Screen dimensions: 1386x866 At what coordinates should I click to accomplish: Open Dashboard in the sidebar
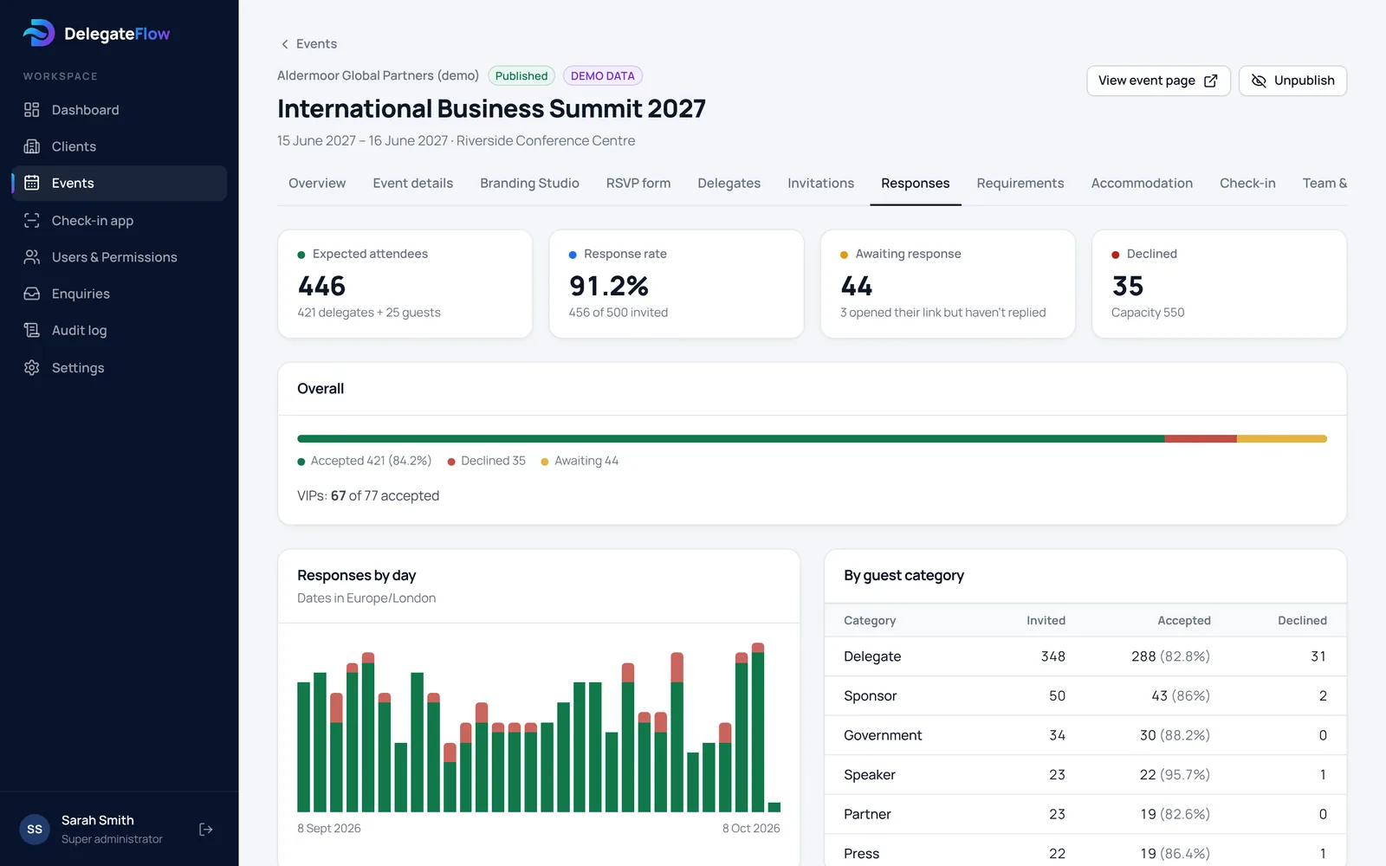pos(120,110)
